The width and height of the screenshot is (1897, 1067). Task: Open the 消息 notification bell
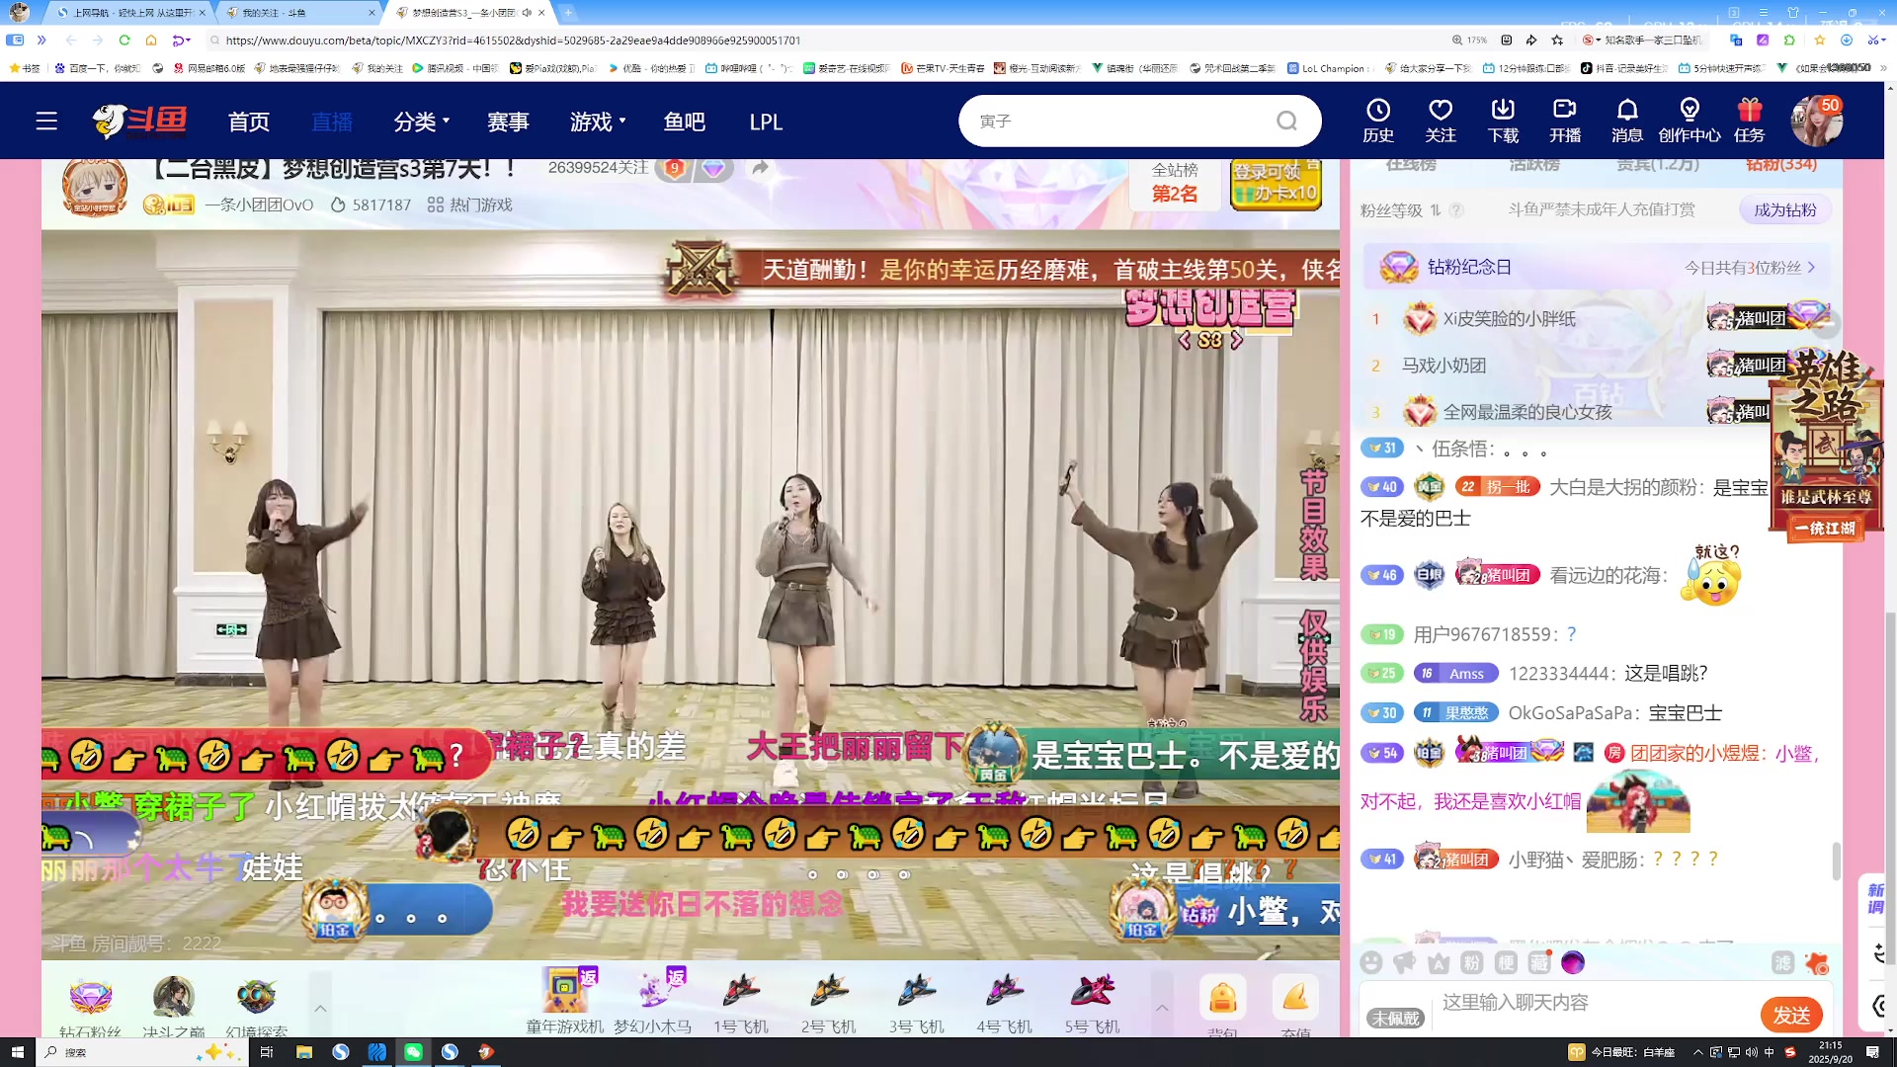click(x=1627, y=121)
